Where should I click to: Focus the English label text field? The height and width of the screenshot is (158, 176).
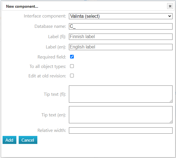pyautogui.click(x=121, y=47)
